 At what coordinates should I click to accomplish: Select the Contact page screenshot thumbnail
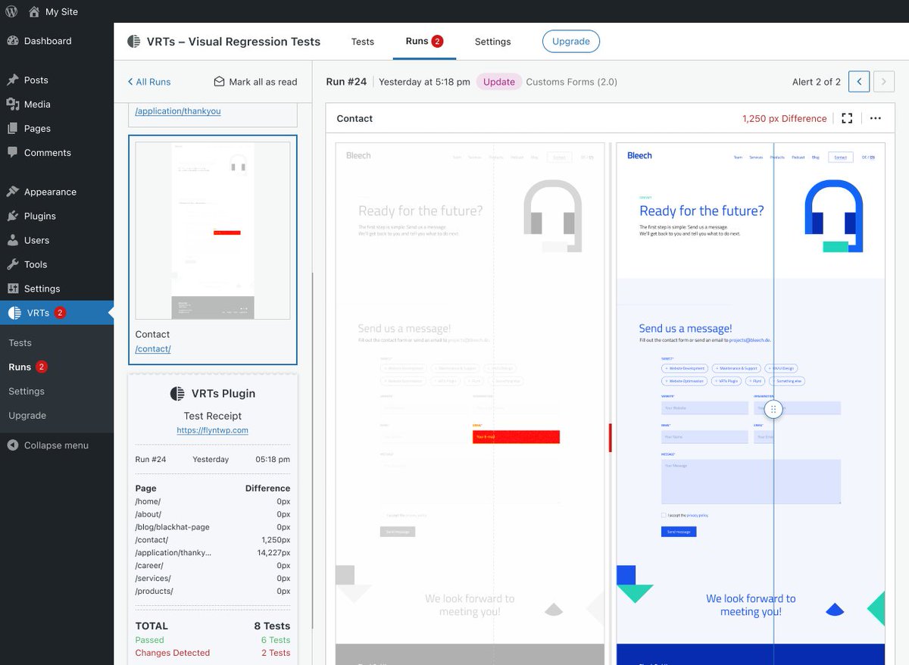click(212, 227)
